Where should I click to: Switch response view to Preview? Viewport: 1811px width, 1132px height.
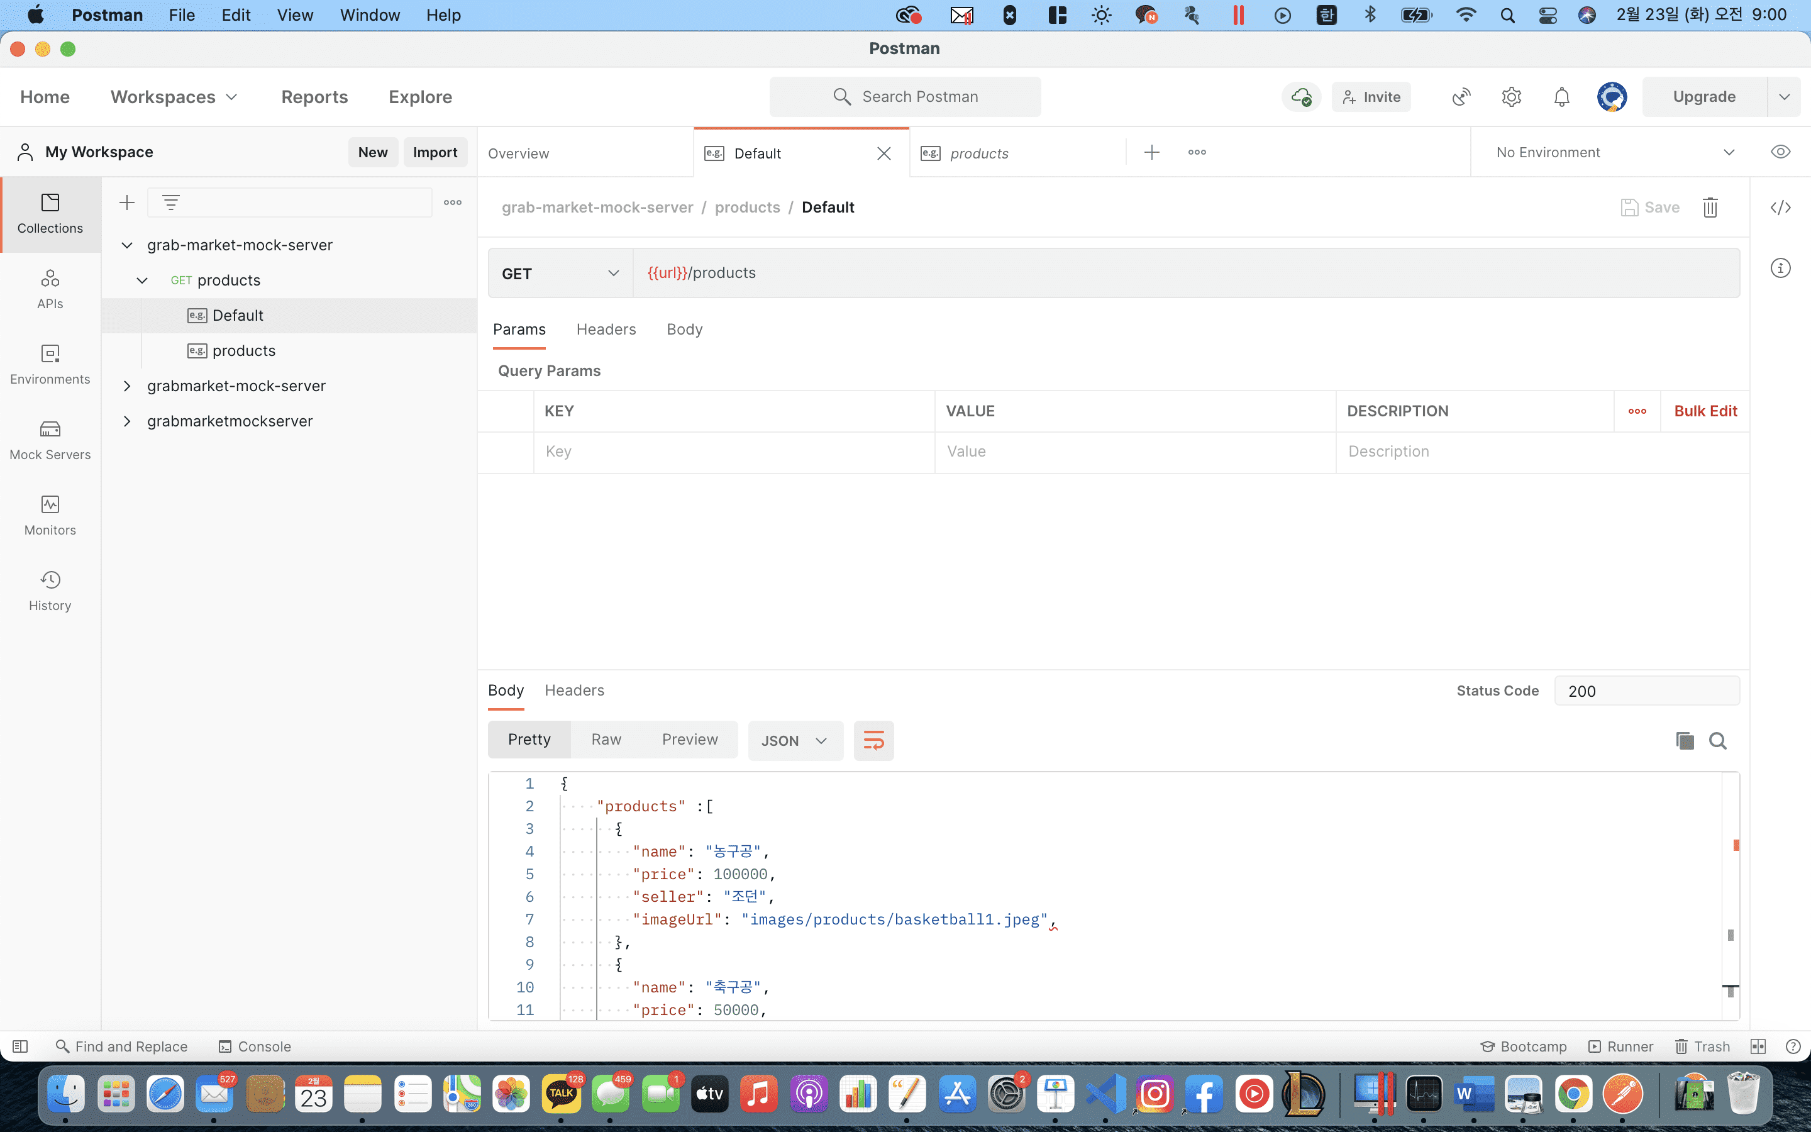pos(689,740)
